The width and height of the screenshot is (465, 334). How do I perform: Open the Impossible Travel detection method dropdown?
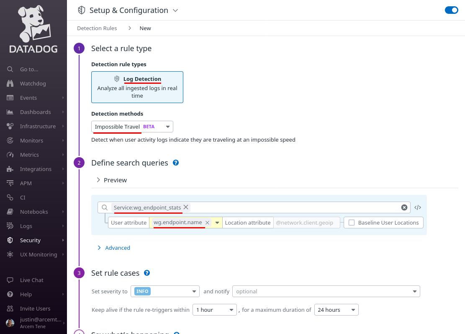pos(132,127)
